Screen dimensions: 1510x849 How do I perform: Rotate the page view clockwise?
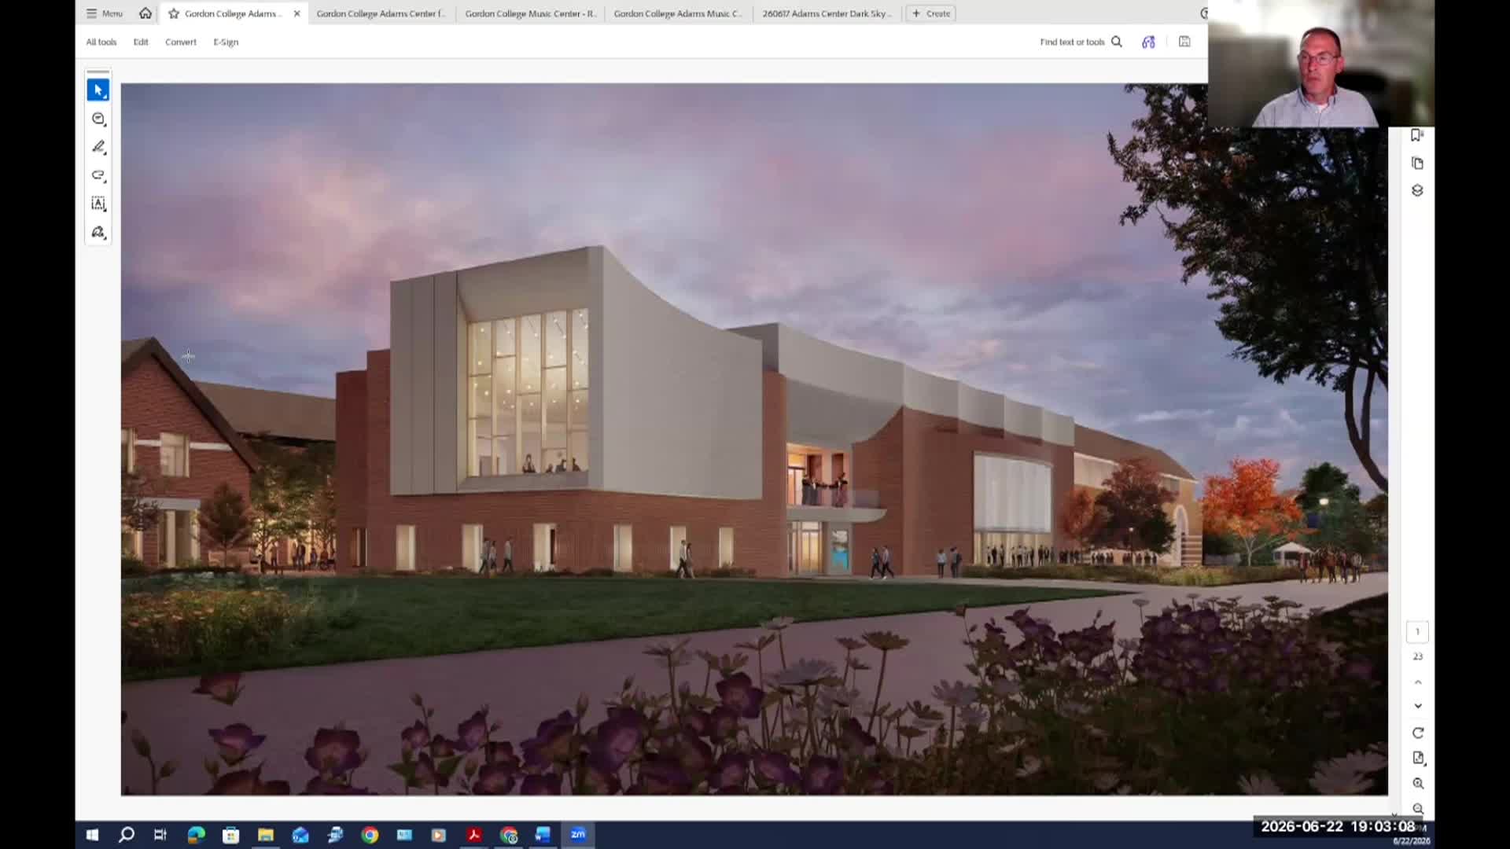coord(1418,733)
